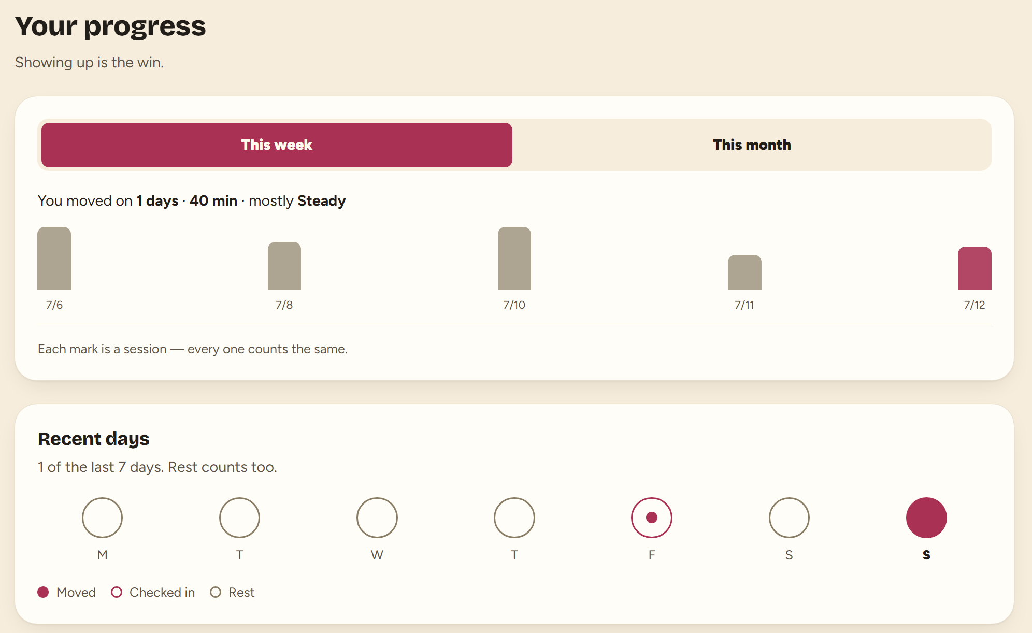
Task: Click the Thursday day circle
Action: pos(514,517)
